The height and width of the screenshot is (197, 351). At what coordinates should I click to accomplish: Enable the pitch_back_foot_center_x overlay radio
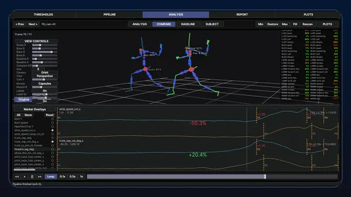(x=53, y=157)
